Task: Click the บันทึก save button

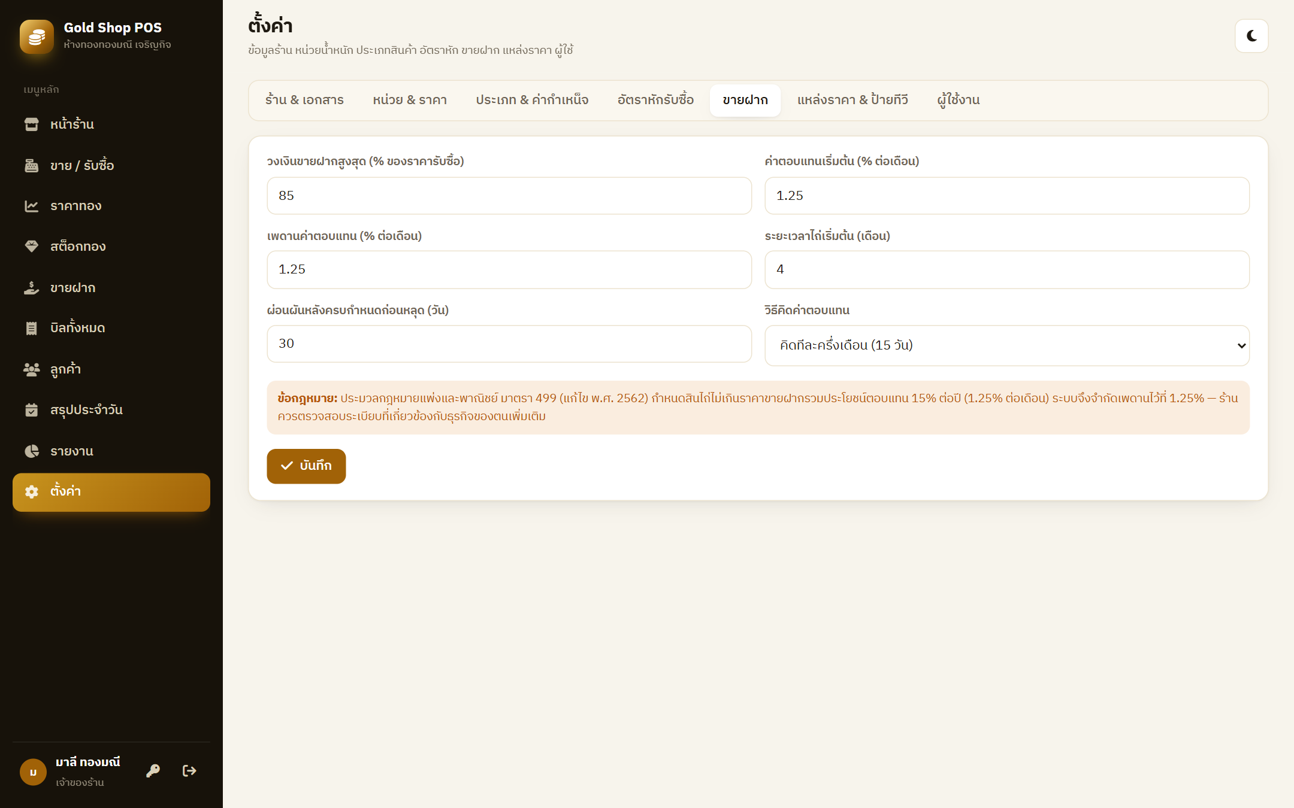Action: [x=306, y=466]
